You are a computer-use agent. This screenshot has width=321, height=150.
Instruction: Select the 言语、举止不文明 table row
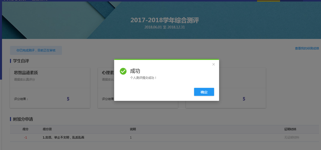click(x=164, y=138)
